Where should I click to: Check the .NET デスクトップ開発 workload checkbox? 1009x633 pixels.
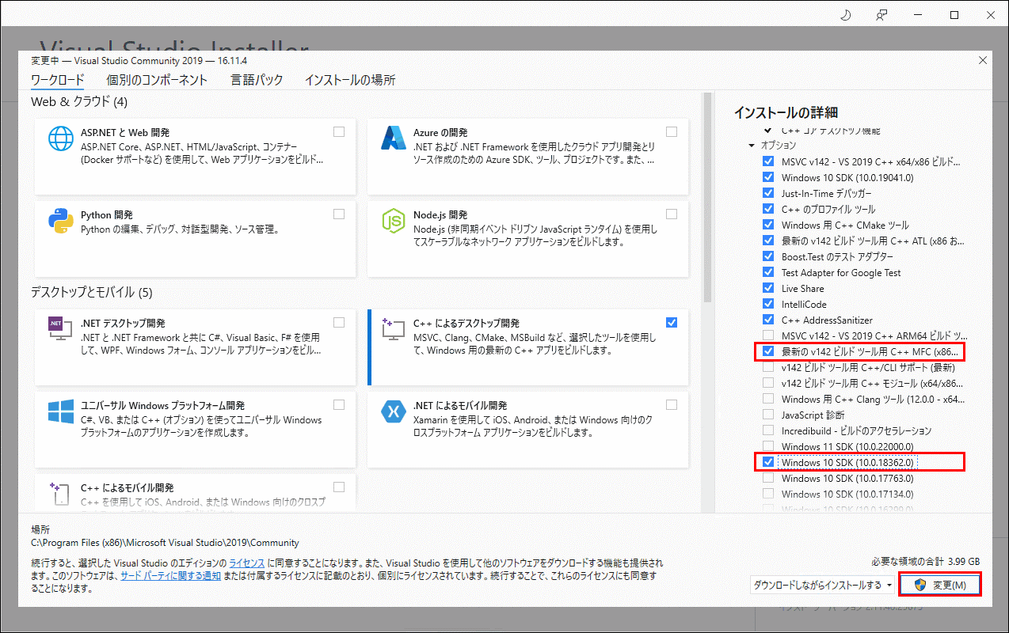[339, 322]
